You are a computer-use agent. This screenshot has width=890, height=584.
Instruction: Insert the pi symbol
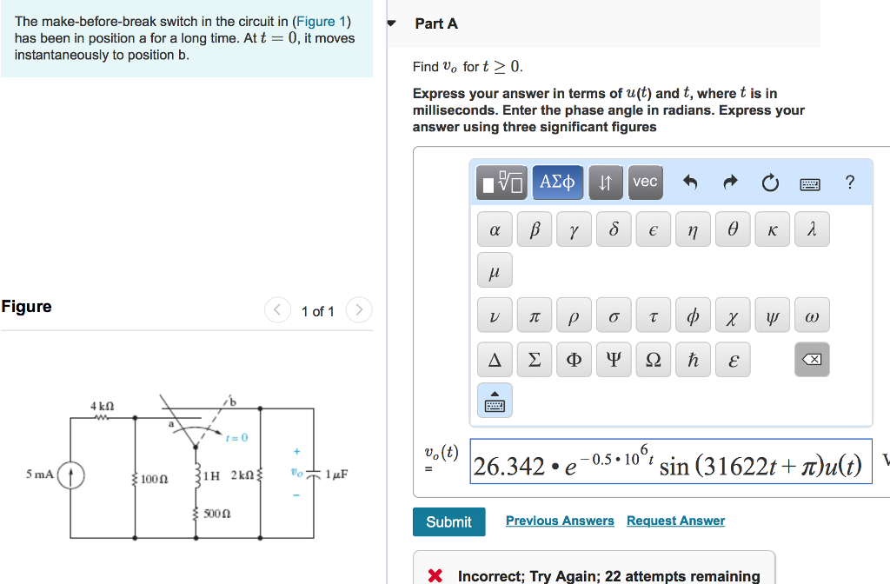[534, 315]
